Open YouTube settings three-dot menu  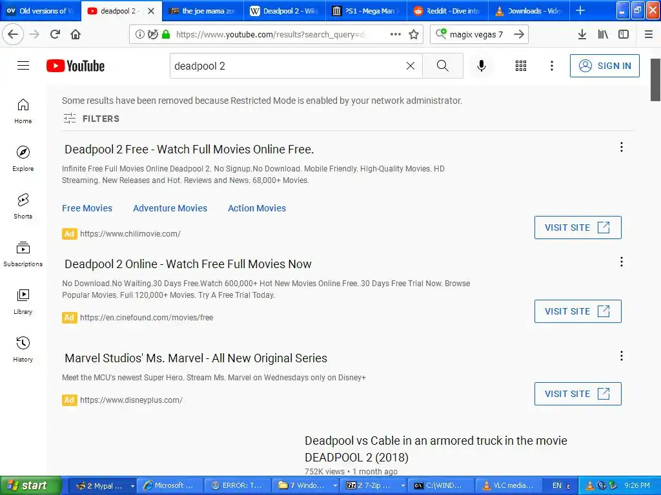552,66
